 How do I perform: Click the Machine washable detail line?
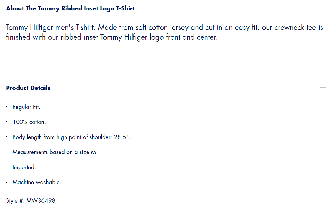(37, 182)
